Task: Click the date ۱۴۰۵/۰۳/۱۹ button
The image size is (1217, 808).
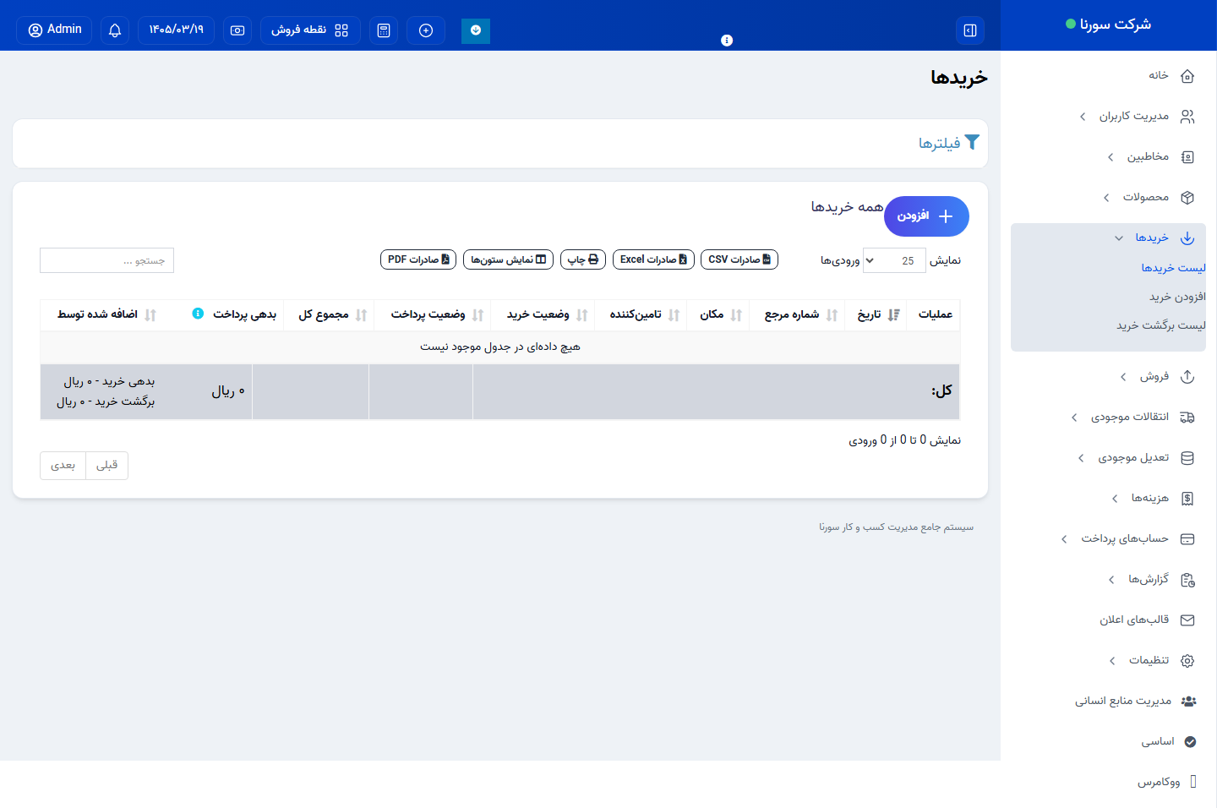Action: (x=176, y=30)
